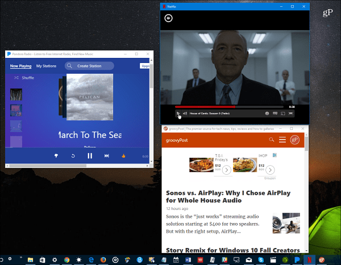Open Word from the taskbar

pos(188,259)
